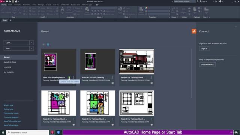Click the orange announcements megaphone icon
Viewport: 240px width, 135px height.
194,31
